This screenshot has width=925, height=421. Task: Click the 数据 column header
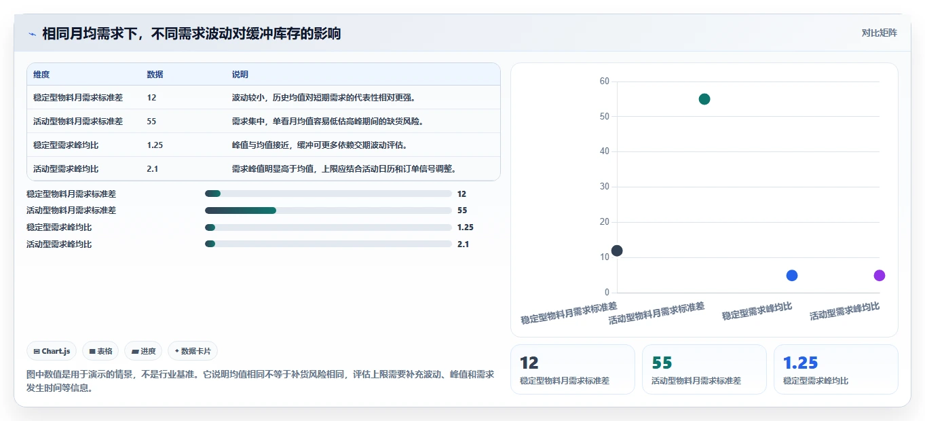[155, 75]
